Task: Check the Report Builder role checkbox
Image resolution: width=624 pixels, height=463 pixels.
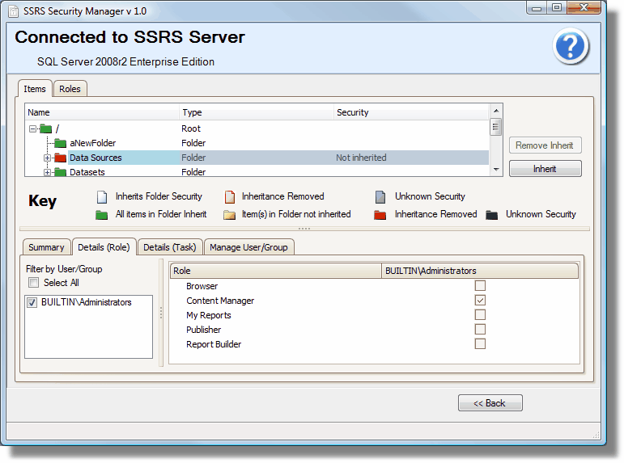Action: point(480,343)
